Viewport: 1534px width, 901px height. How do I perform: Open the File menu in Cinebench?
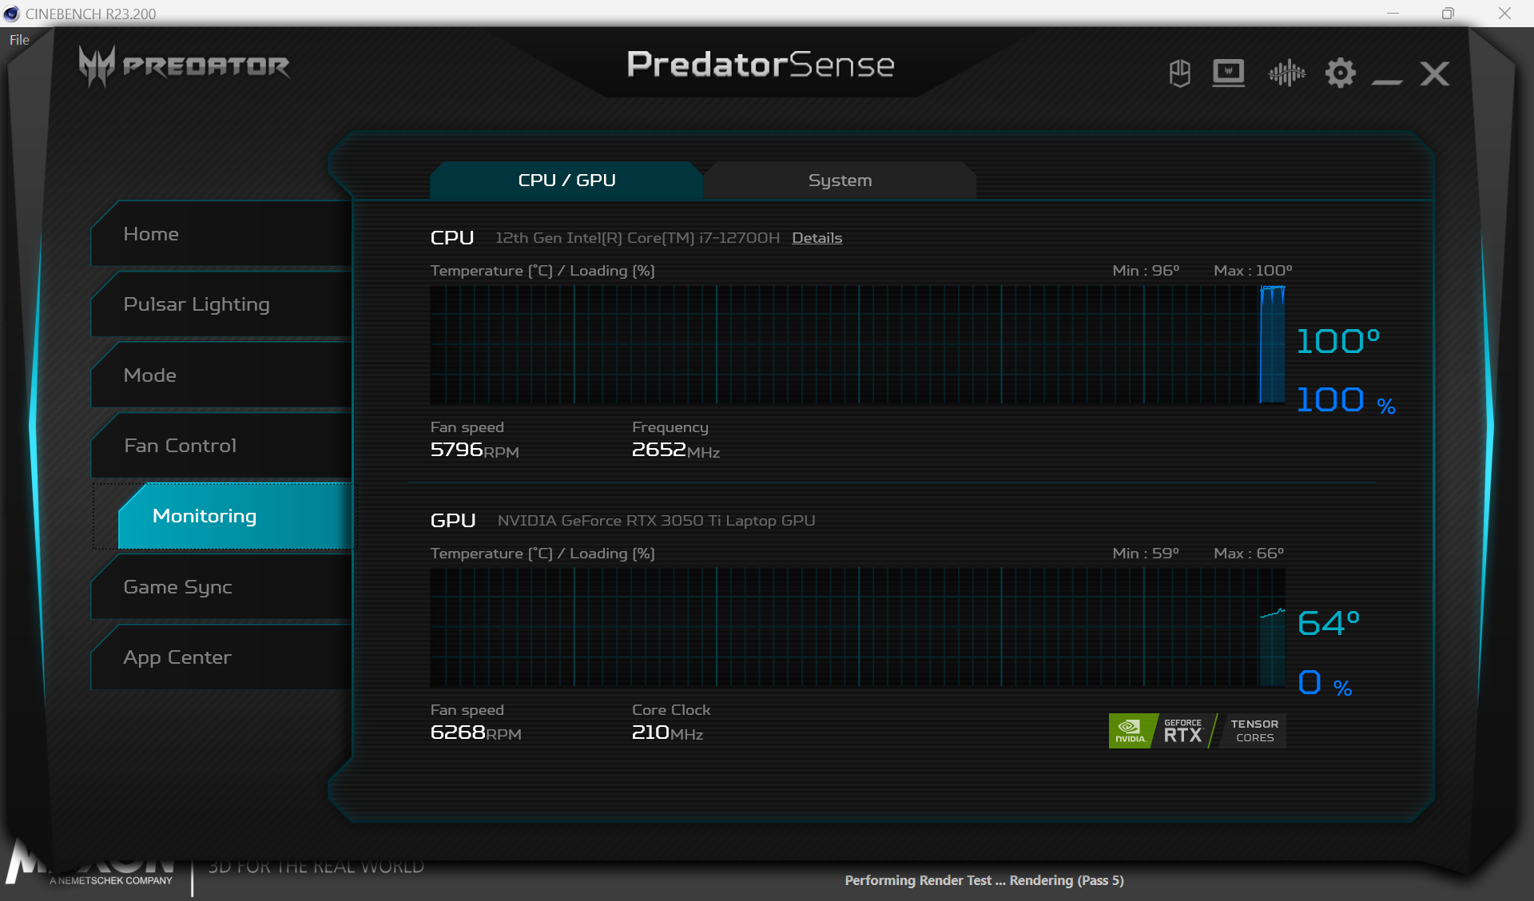[x=19, y=40]
